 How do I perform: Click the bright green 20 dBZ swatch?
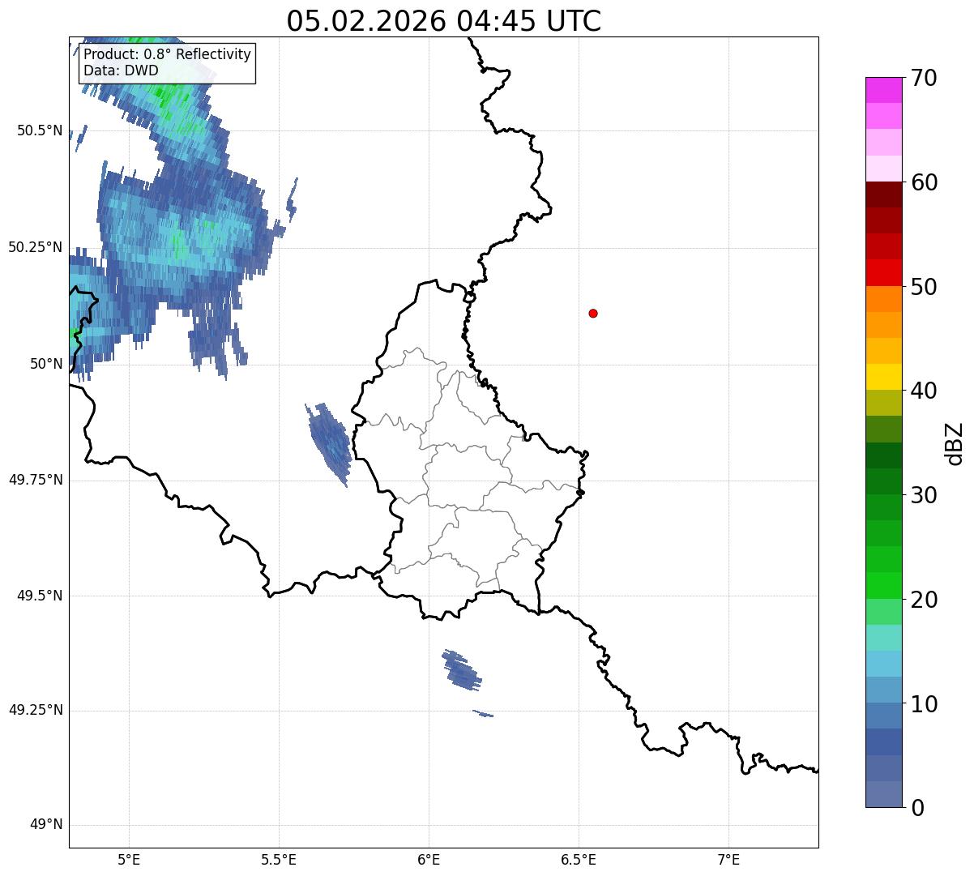883,586
